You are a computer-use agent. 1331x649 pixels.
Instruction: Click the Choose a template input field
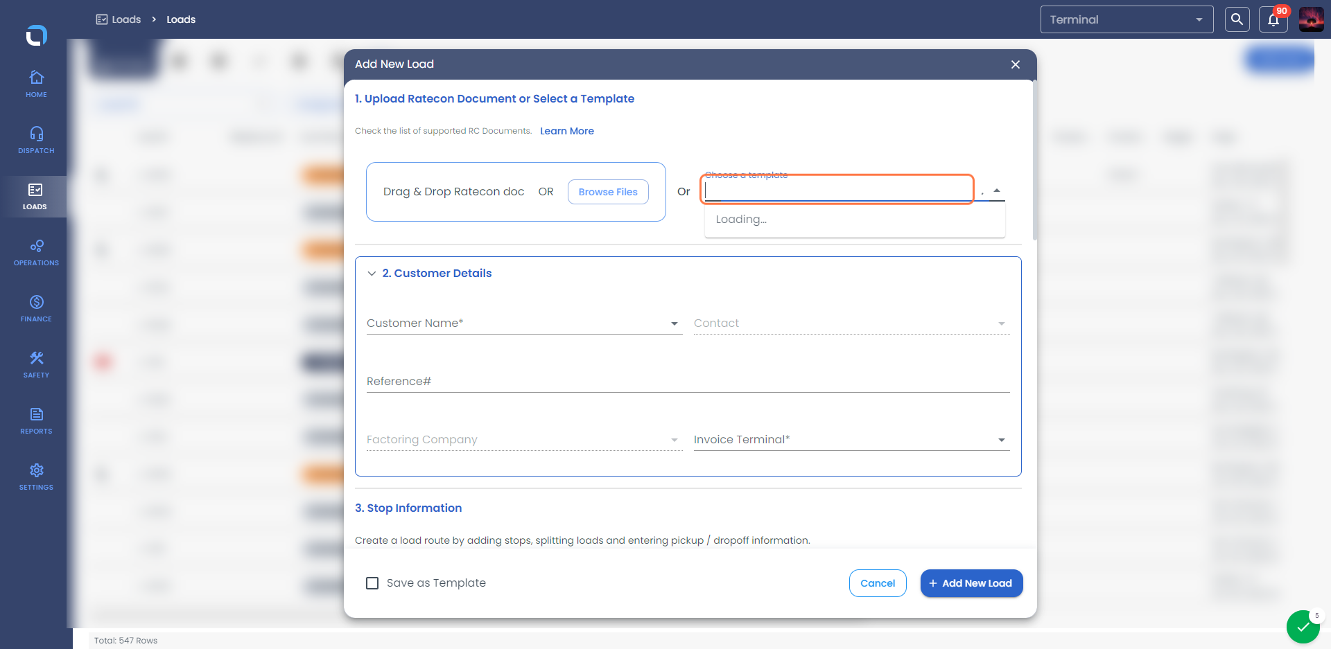point(837,189)
